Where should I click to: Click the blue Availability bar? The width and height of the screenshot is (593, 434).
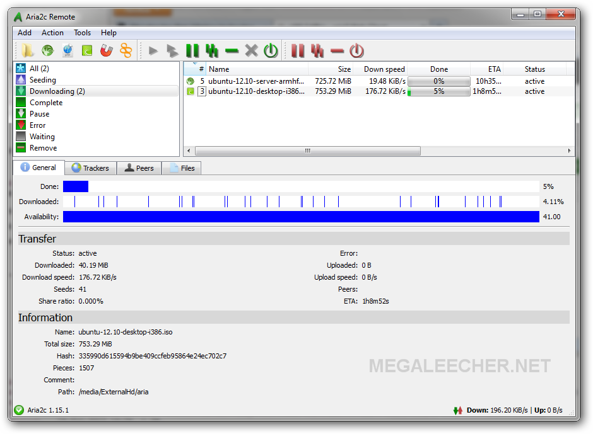point(301,217)
